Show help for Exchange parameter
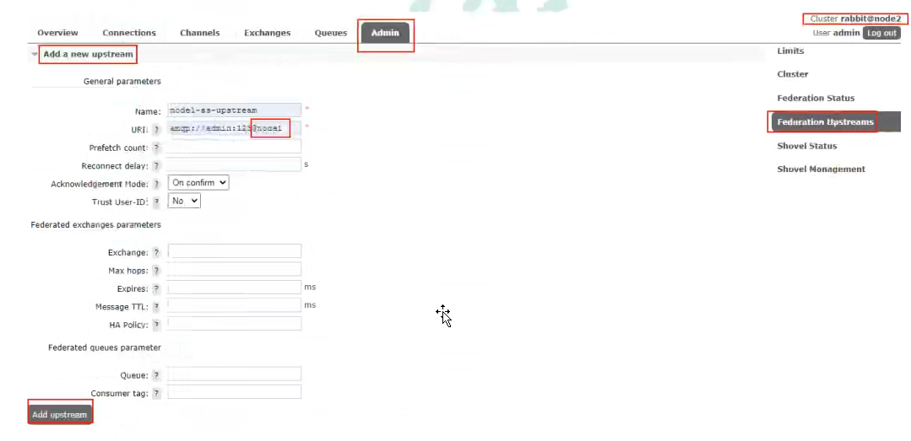 coord(155,252)
